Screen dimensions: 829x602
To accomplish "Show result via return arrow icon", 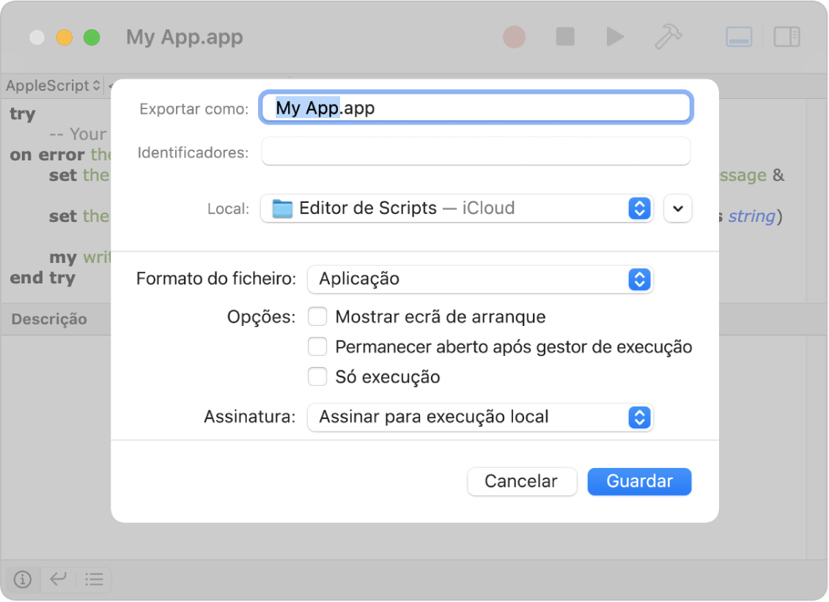I will [58, 580].
